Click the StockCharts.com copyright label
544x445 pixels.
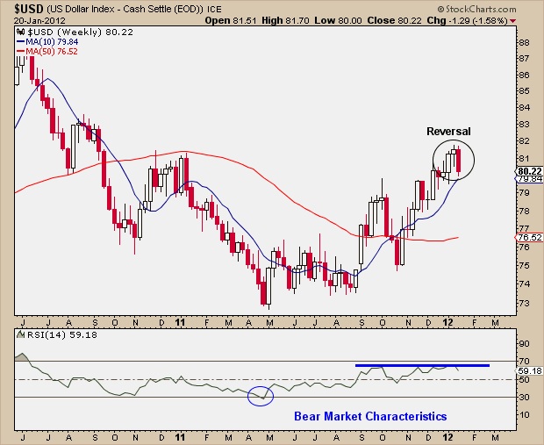476,9
